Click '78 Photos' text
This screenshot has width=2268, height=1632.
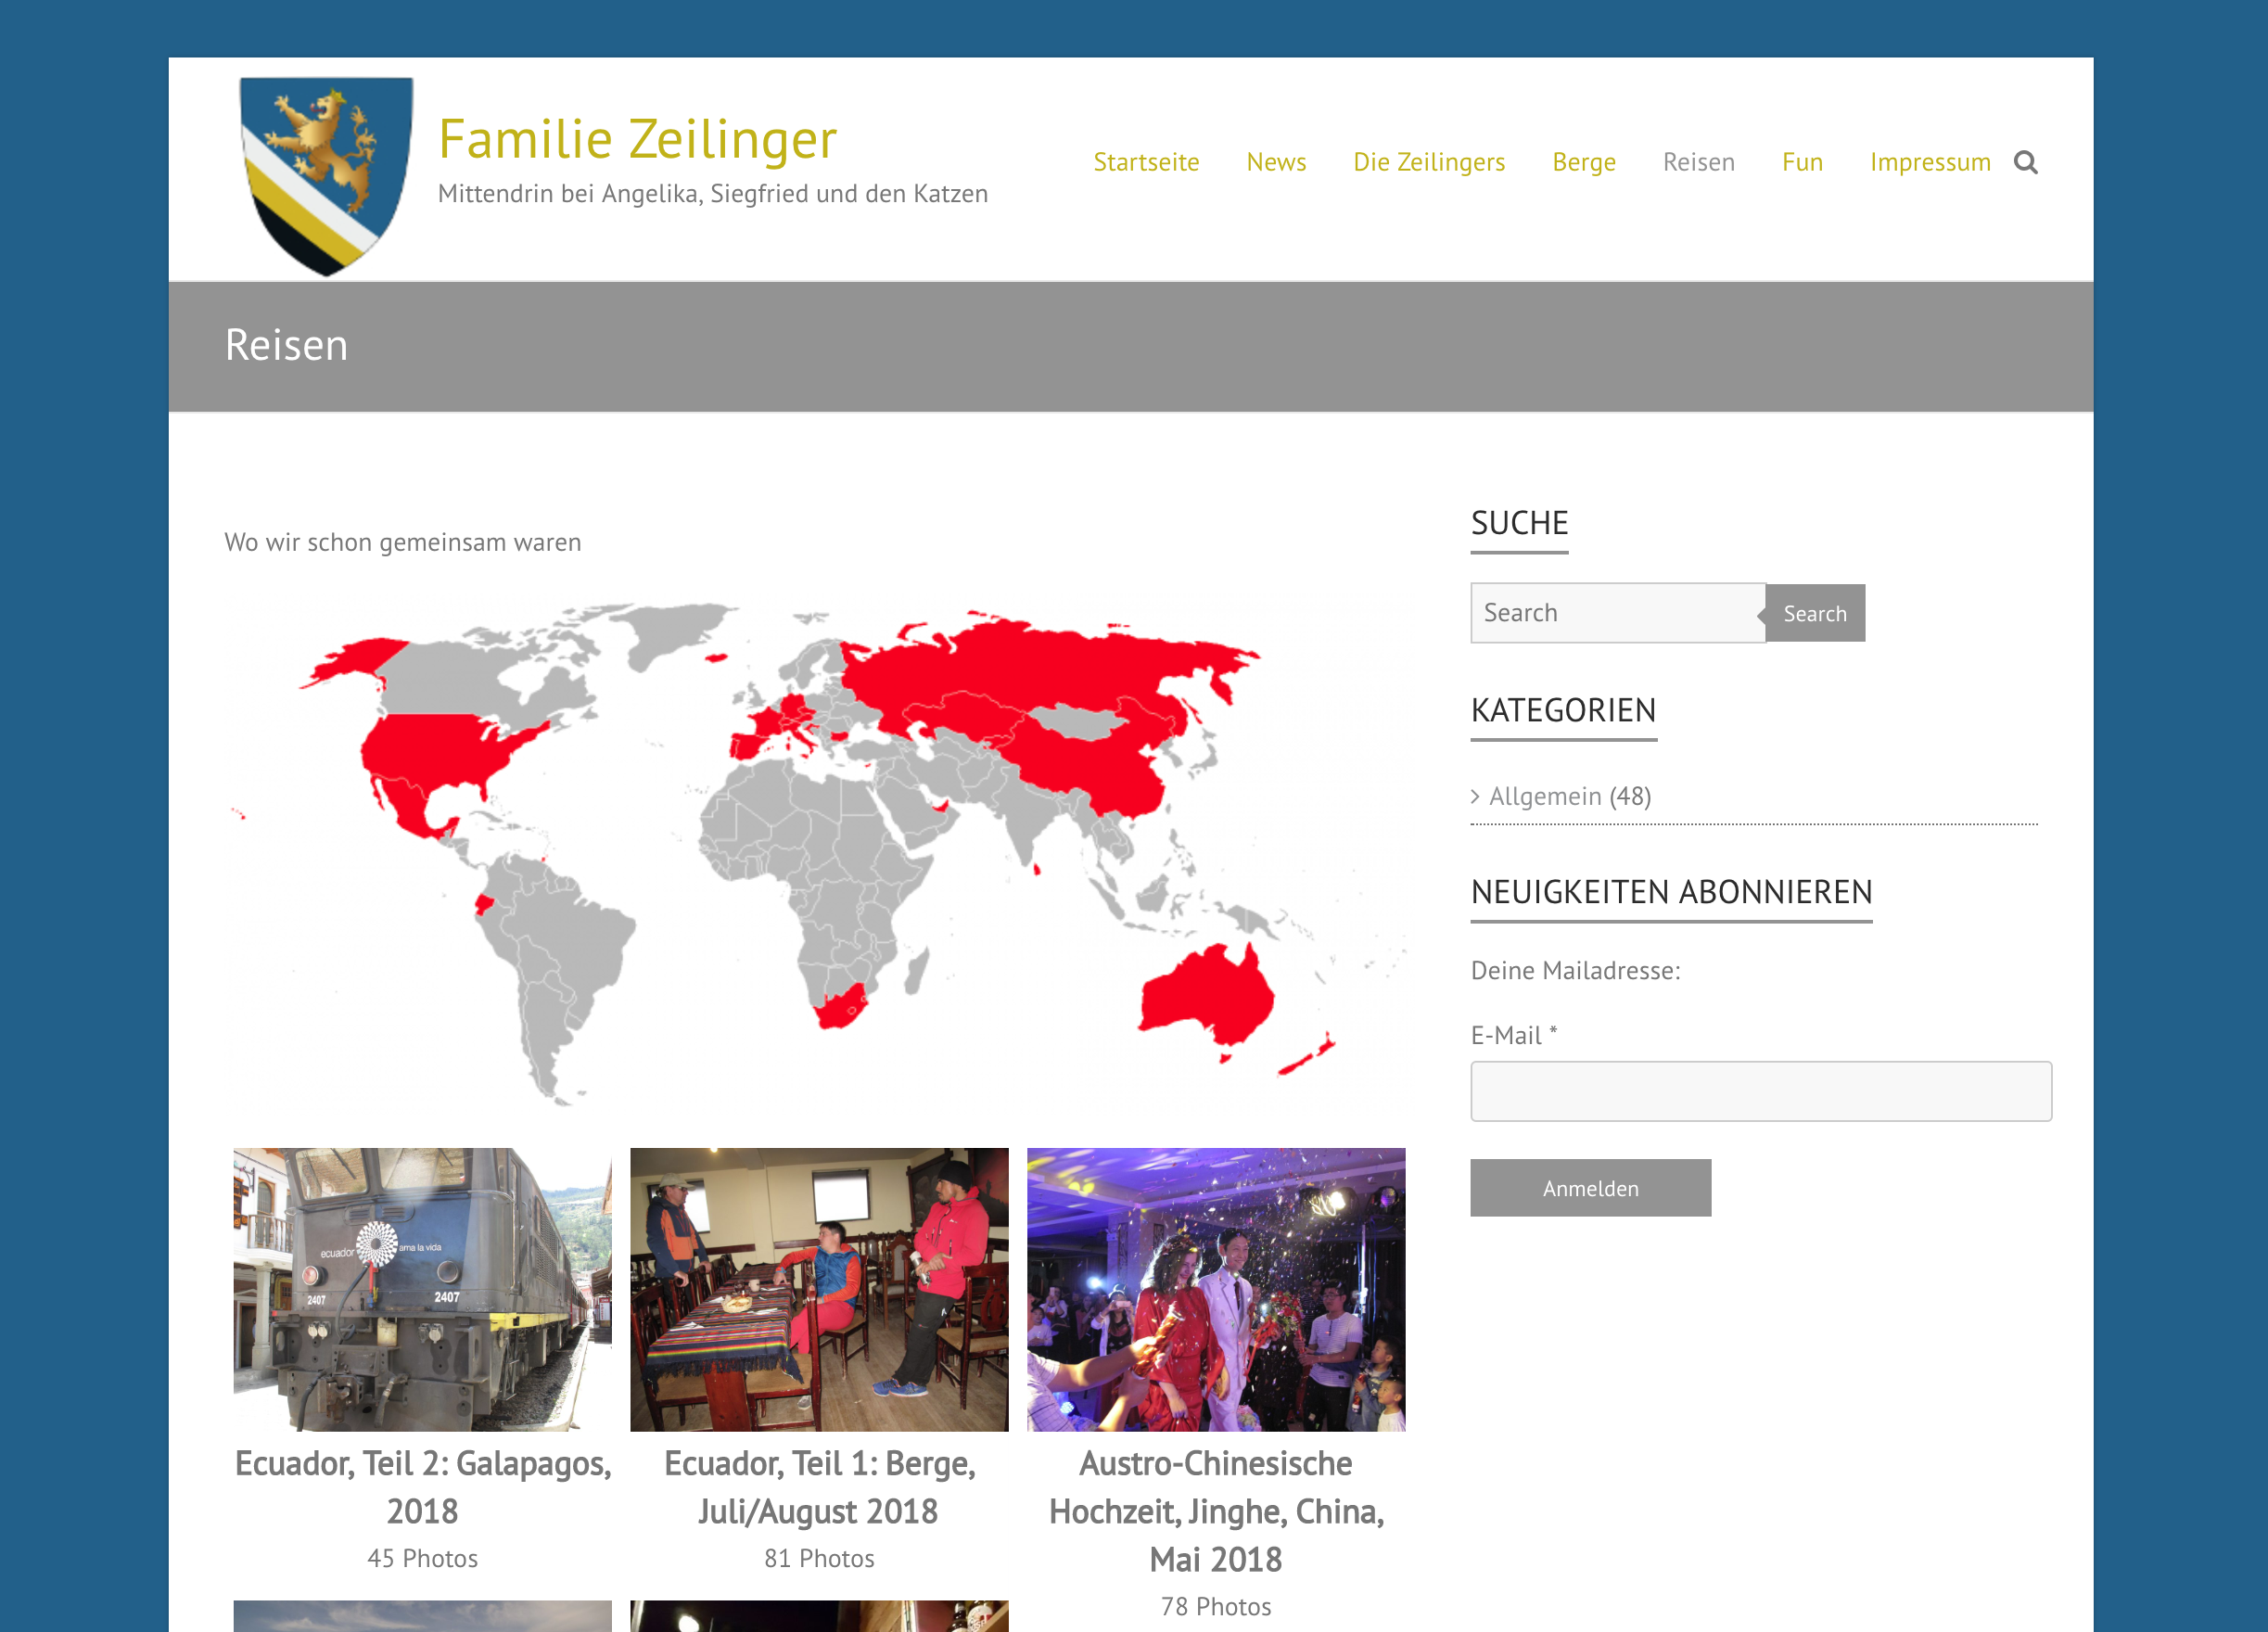[1216, 1607]
